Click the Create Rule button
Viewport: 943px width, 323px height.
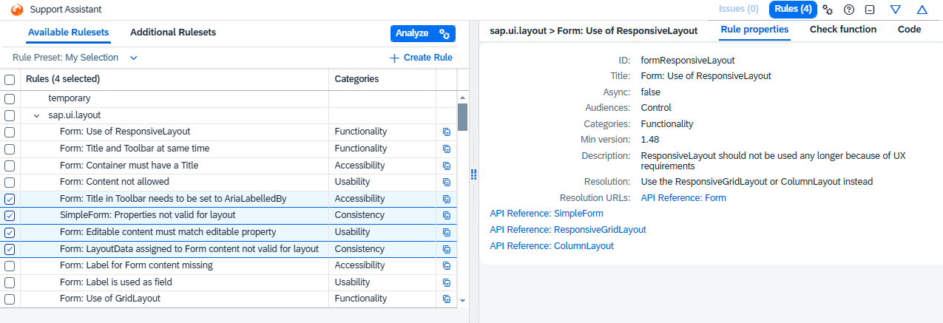(421, 58)
